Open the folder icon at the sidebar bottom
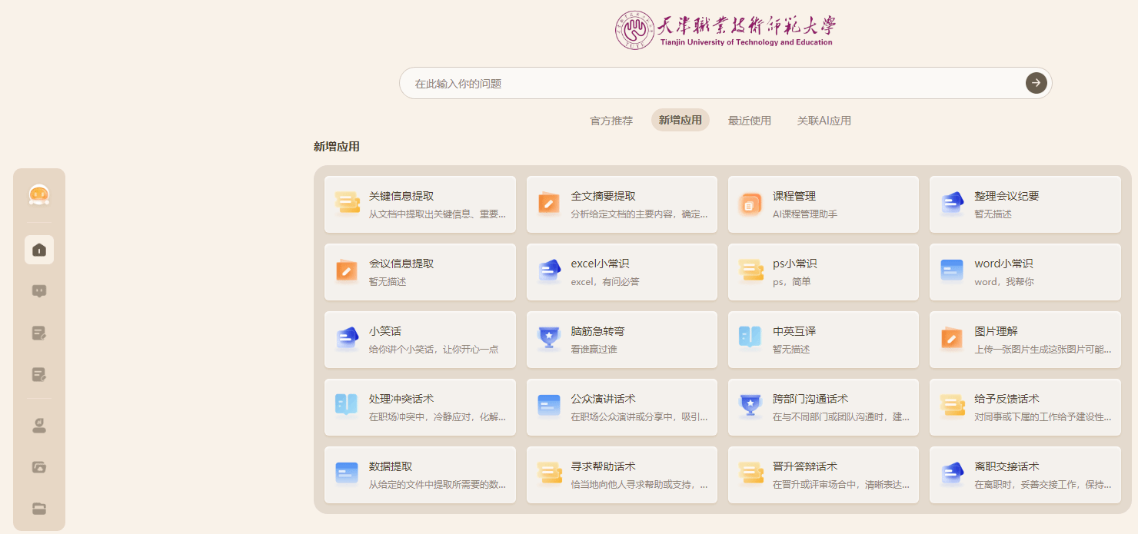1138x534 pixels. point(39,508)
